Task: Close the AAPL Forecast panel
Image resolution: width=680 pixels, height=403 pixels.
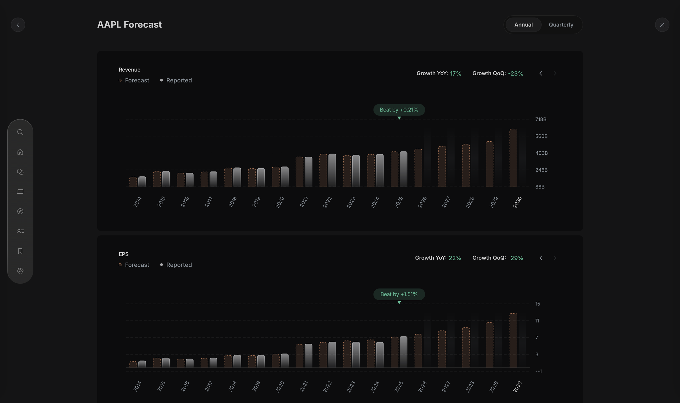Action: pyautogui.click(x=662, y=25)
